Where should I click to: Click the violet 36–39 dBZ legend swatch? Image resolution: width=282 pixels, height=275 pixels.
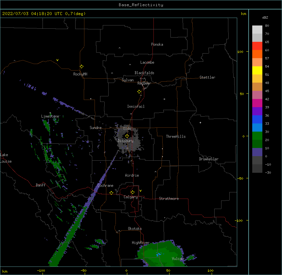[257, 111]
